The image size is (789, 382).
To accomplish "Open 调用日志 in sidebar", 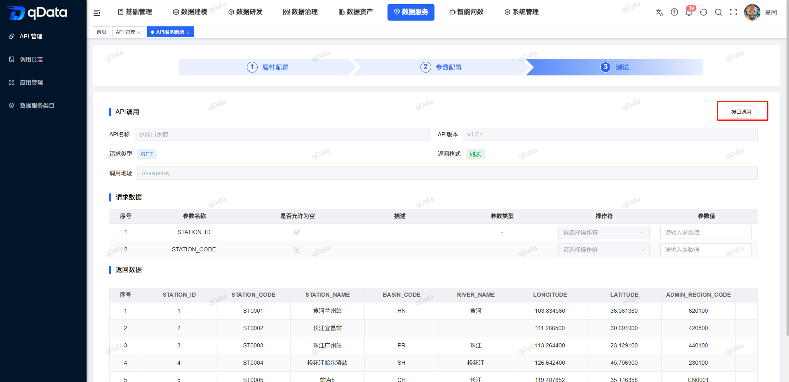I will 31,59.
